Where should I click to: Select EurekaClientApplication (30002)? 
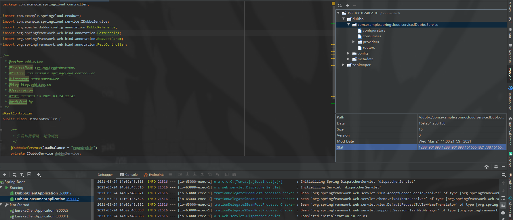(41, 210)
